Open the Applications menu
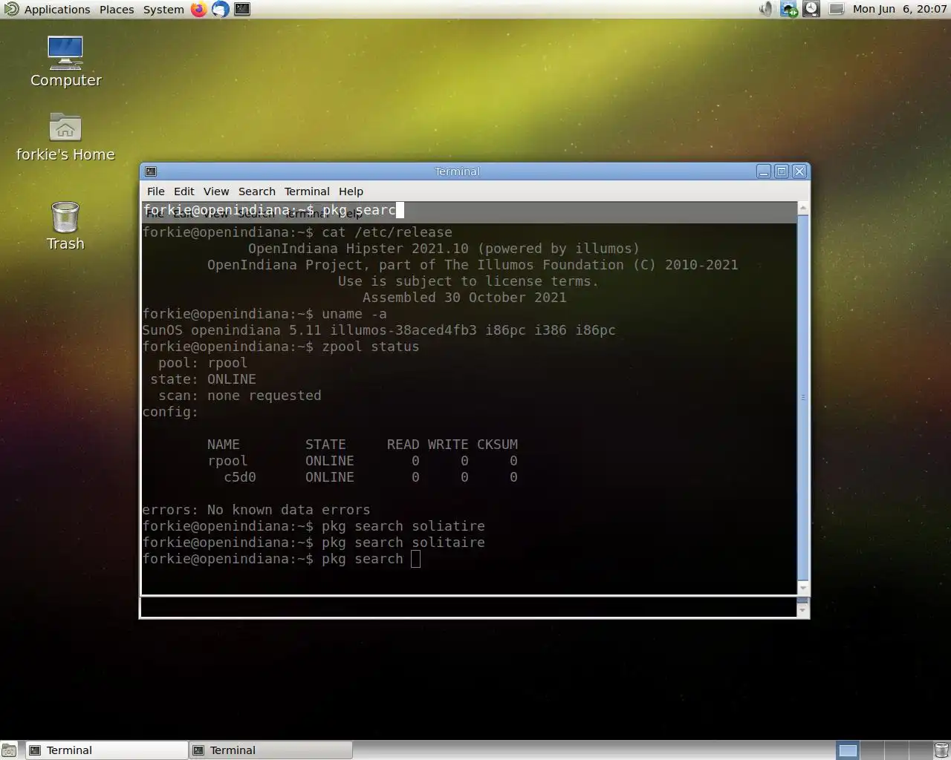Screen dimensions: 951x760 point(57,9)
